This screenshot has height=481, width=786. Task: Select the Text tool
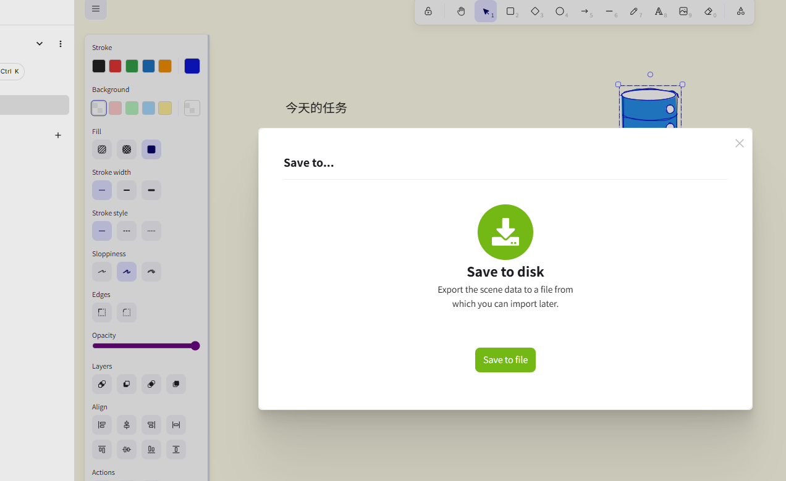(x=659, y=11)
